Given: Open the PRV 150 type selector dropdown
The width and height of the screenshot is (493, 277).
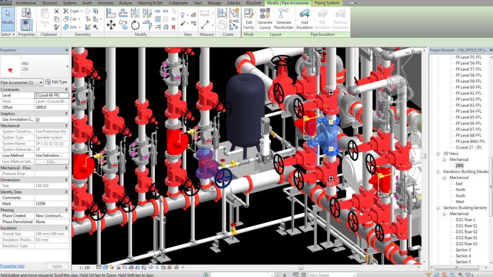Looking at the screenshot, I should [67, 67].
